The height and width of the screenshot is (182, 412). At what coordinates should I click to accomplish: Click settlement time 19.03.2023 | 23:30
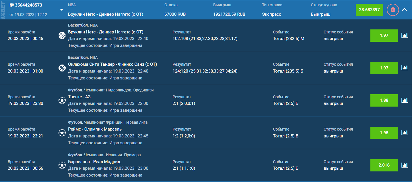[x=26, y=103]
